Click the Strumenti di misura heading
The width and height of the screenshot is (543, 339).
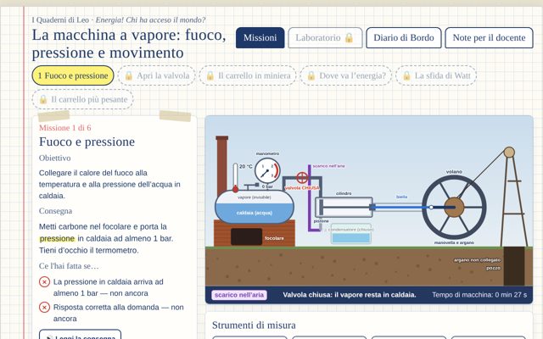254,325
